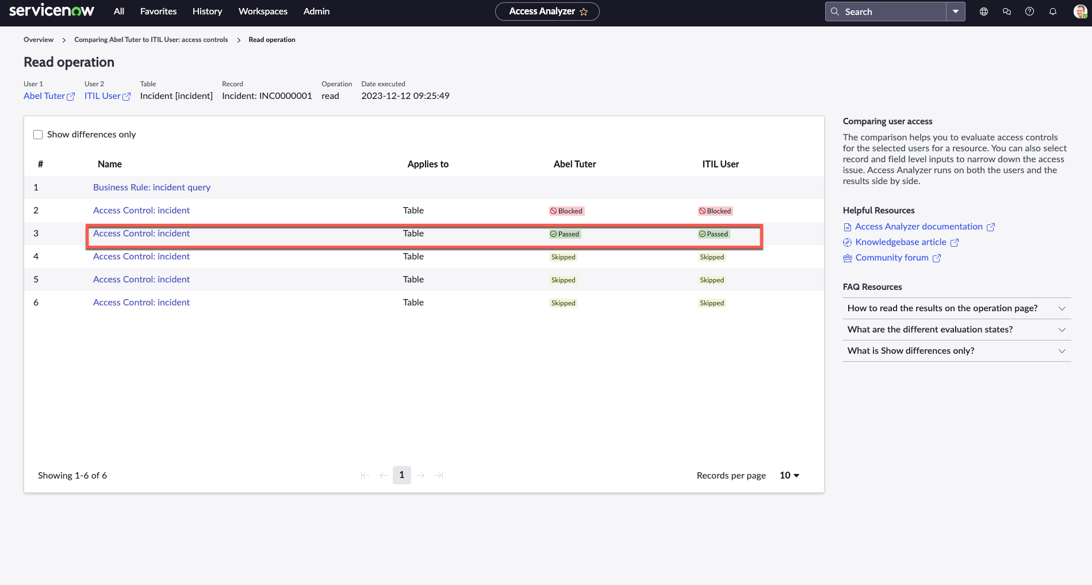The height and width of the screenshot is (585, 1092).
Task: Open the notifications bell
Action: click(1053, 12)
